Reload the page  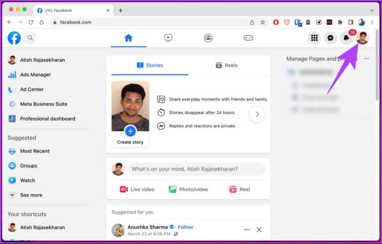tap(31, 22)
